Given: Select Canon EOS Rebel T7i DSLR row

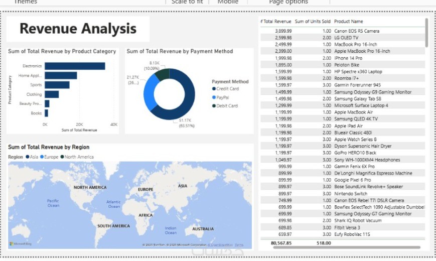Looking at the screenshot, I should tap(343, 201).
